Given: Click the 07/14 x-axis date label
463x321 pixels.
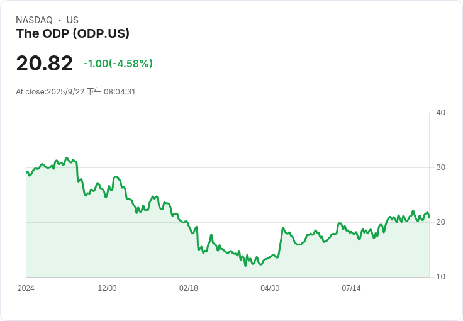Looking at the screenshot, I should point(351,288).
